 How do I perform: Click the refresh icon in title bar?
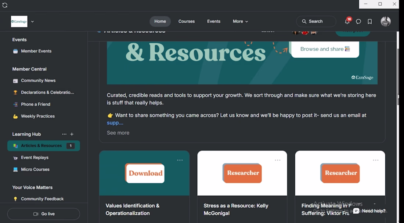click(x=5, y=5)
